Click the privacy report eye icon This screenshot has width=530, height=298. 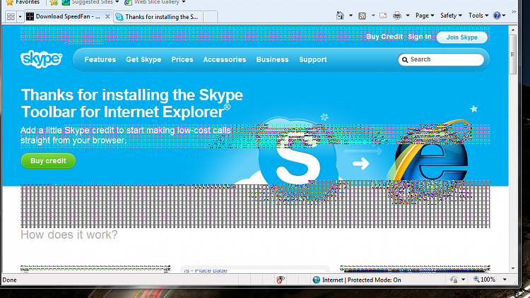click(x=281, y=280)
